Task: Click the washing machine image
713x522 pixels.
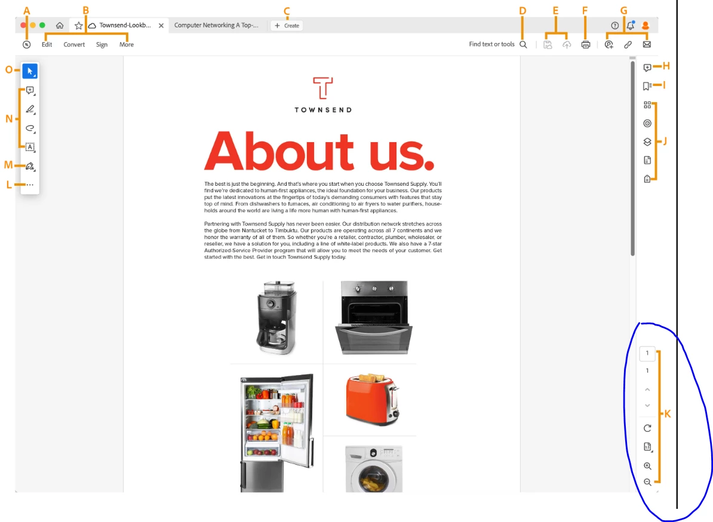Action: (374, 469)
